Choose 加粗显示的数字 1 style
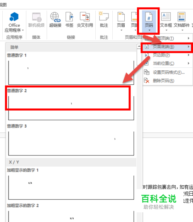 [71, 184]
